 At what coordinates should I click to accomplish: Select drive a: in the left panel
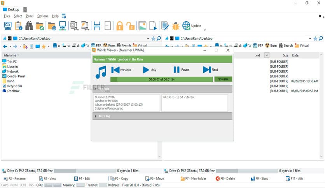tap(56, 45)
